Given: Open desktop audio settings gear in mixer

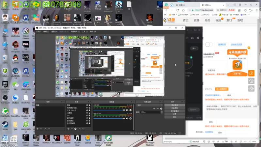Looking at the screenshot, I should tap(130, 110).
